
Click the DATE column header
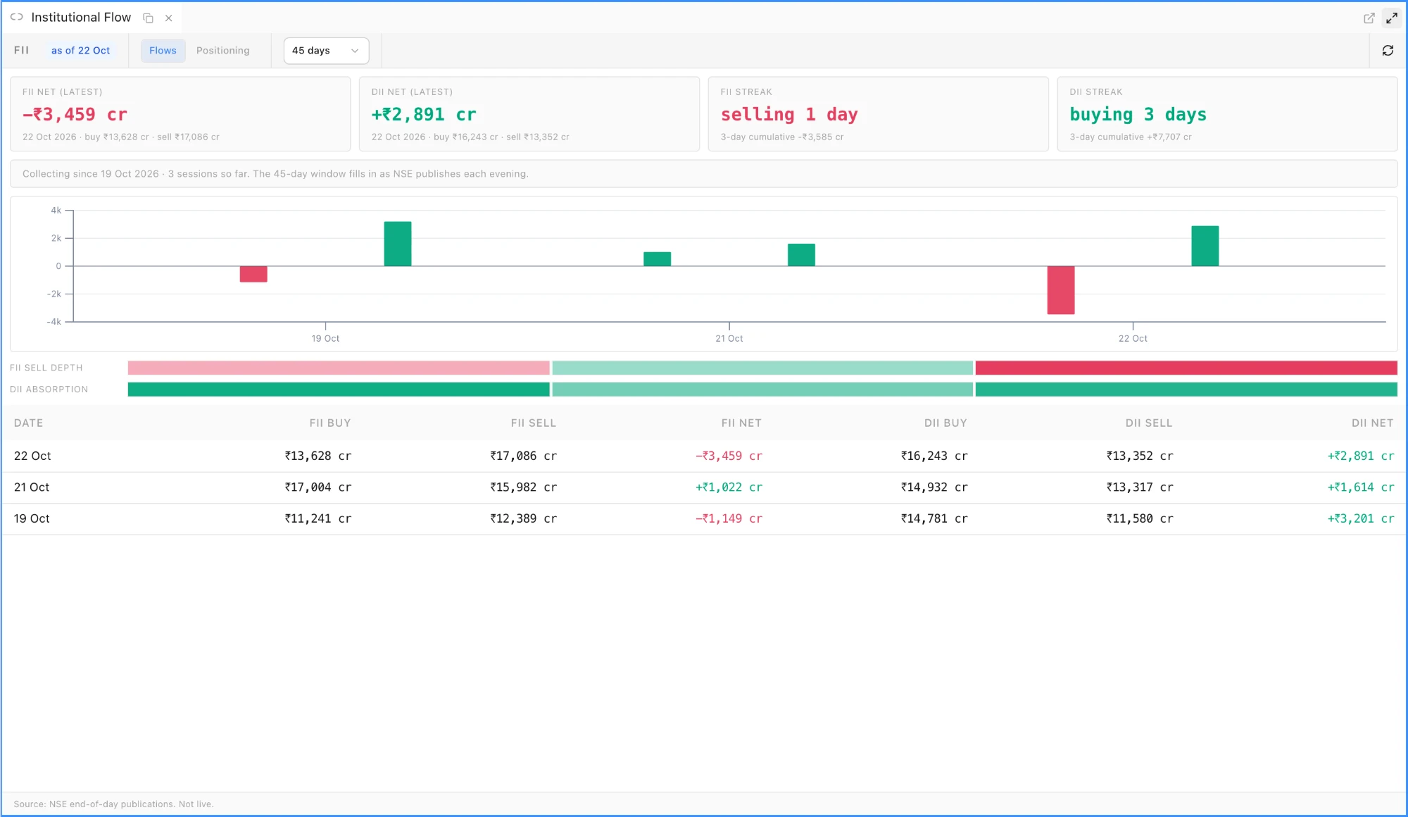coord(29,423)
